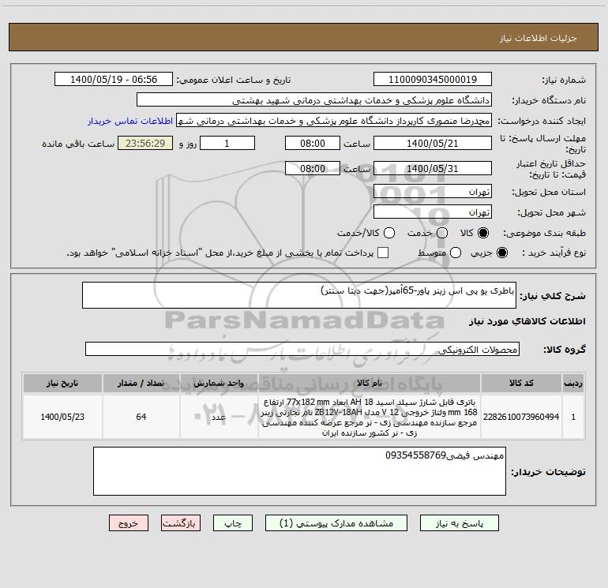Screen dimensions: 608x588
Task: Open اطلاعات تماس خریدار link
Action: (x=130, y=121)
